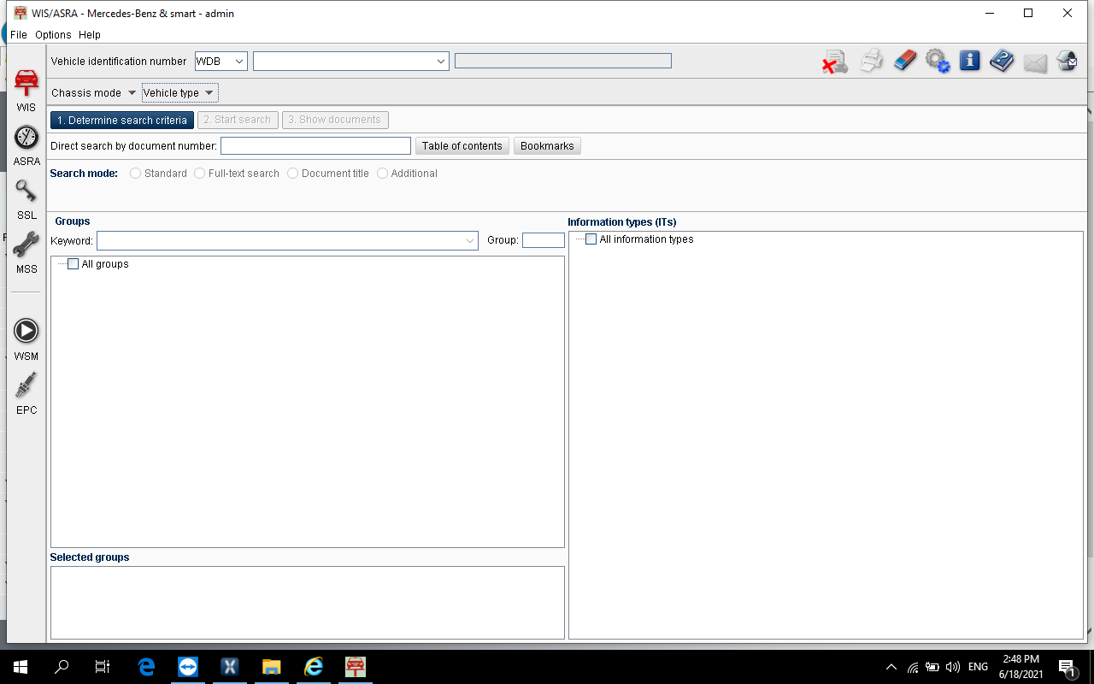Show hidden tray icons chevron
The image size is (1094, 684).
coord(891,667)
